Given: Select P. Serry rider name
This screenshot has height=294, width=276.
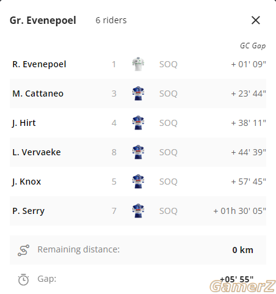Looking at the screenshot, I should pyautogui.click(x=28, y=211).
